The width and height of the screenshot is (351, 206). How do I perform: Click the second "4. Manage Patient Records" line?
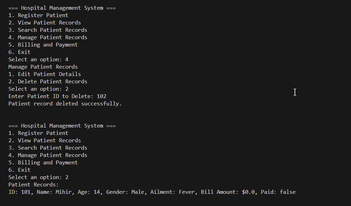[48, 155]
